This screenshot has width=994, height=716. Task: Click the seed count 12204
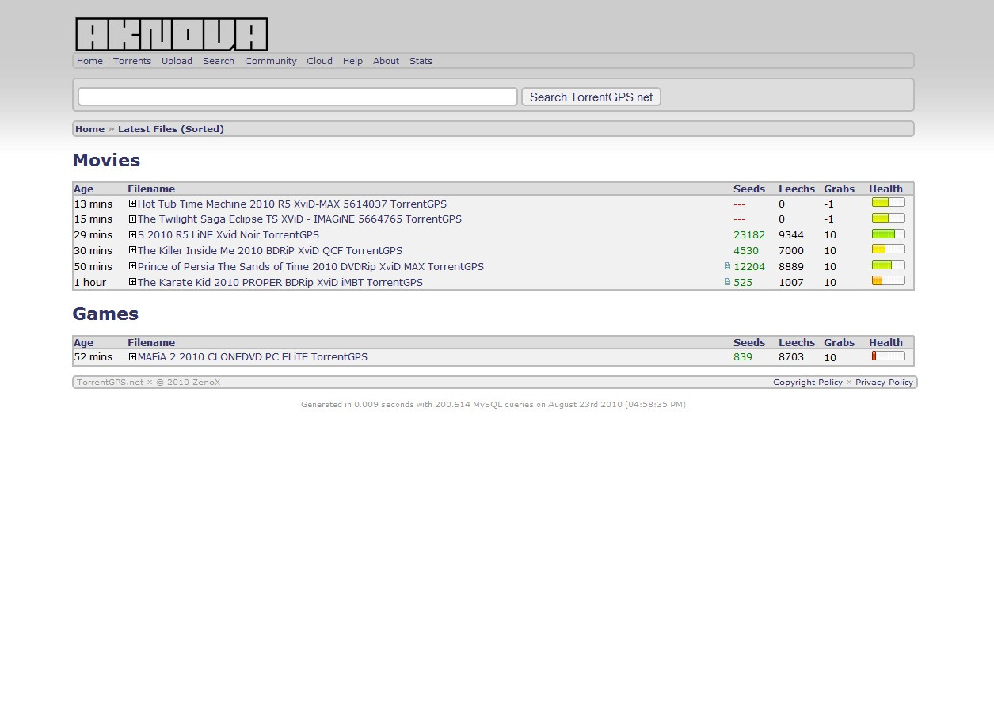pos(749,266)
